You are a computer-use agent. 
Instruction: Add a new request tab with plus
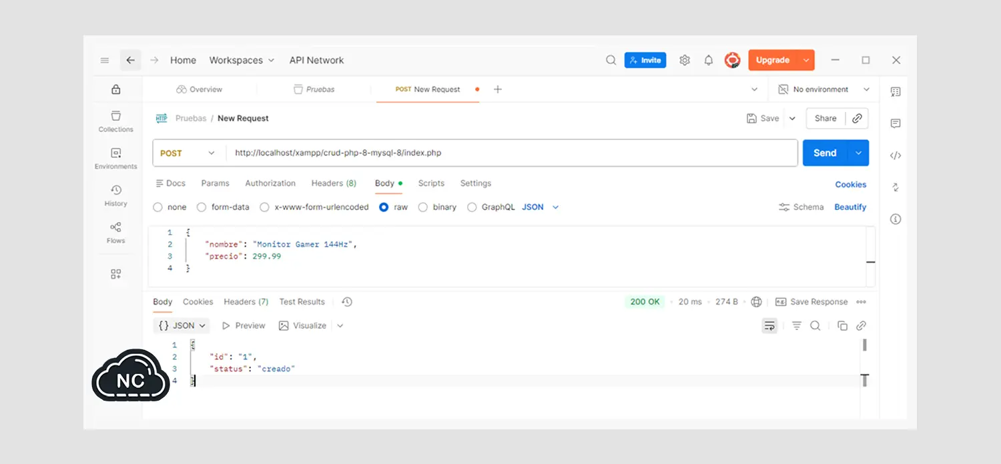497,89
